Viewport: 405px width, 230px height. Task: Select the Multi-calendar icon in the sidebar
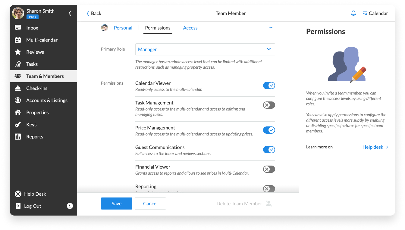click(18, 40)
